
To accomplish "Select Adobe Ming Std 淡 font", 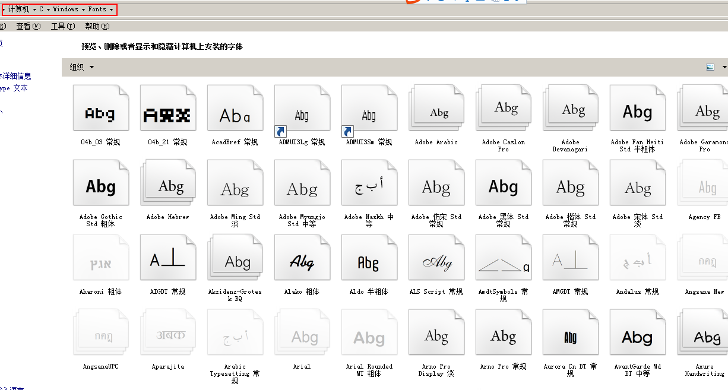I will pyautogui.click(x=235, y=183).
